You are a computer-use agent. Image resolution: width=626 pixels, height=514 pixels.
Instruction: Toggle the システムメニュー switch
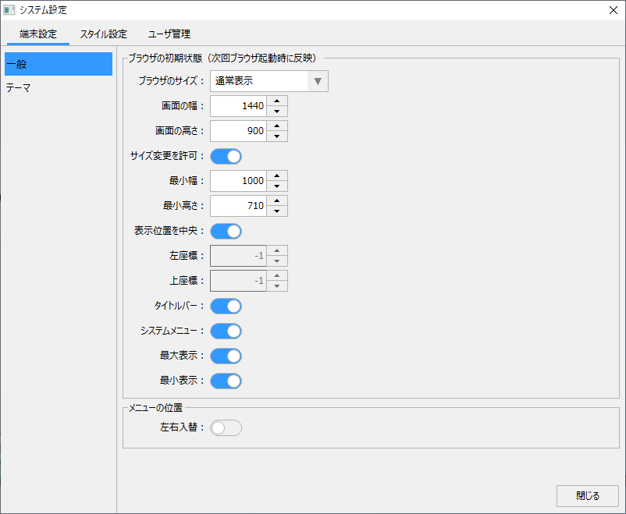pyautogui.click(x=226, y=331)
